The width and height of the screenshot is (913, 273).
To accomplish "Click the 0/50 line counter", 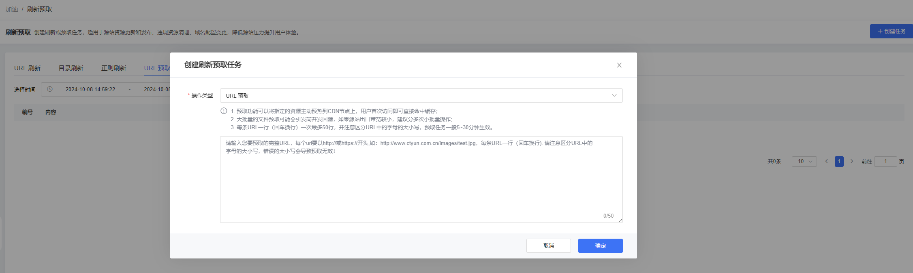I will tap(608, 216).
